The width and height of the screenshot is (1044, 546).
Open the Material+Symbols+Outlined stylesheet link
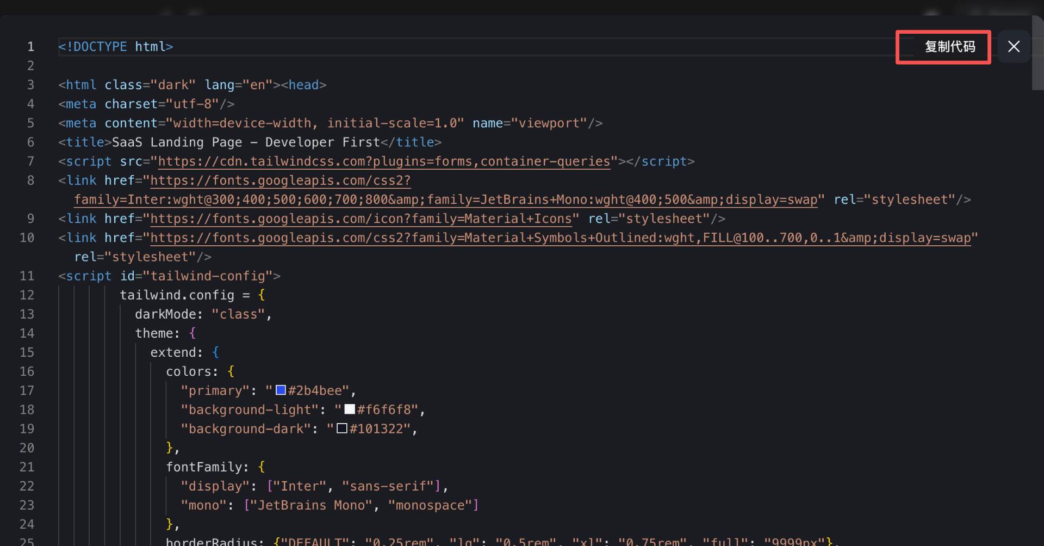click(x=560, y=238)
